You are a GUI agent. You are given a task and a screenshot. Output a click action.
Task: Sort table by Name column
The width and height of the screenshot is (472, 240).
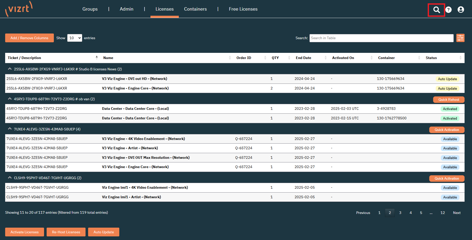coord(167,58)
